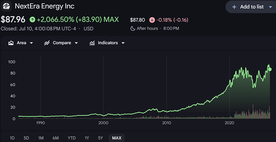Open the Area dropdown arrow
276x142 pixels.
31,43
